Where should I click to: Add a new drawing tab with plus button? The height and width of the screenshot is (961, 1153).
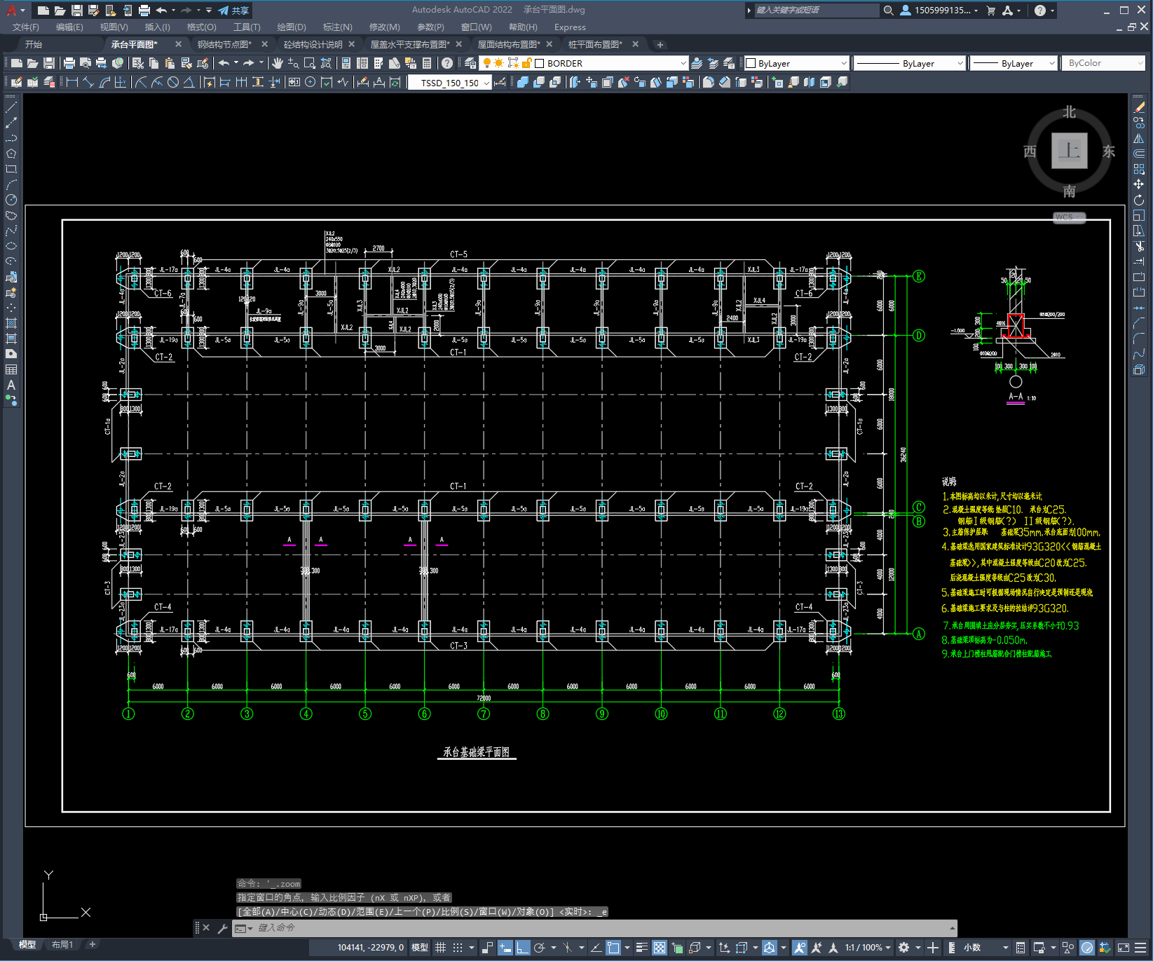660,44
